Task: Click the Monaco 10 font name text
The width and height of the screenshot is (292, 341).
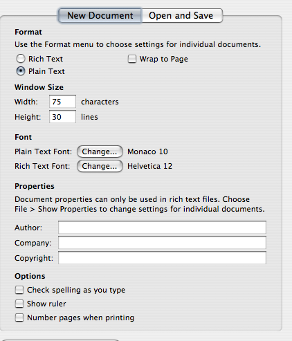Action: point(147,151)
